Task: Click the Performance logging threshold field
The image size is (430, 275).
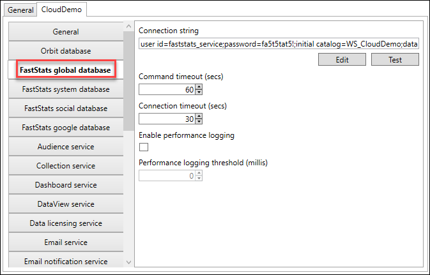Action: click(167, 175)
